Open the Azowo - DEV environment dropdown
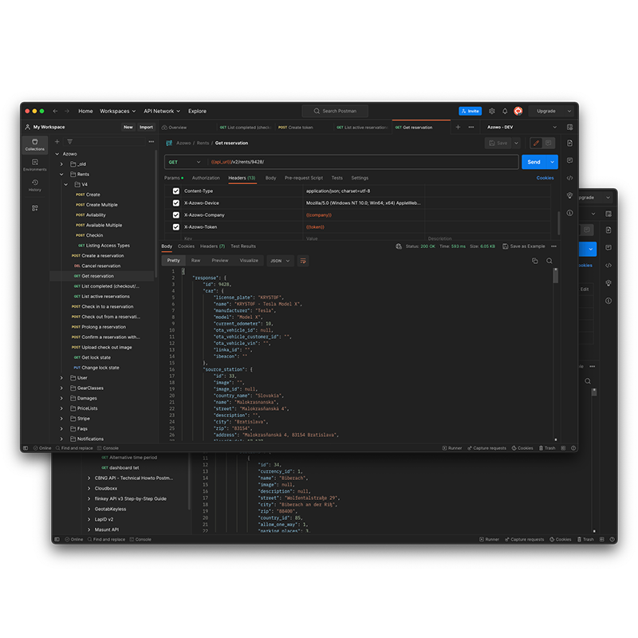 [522, 127]
